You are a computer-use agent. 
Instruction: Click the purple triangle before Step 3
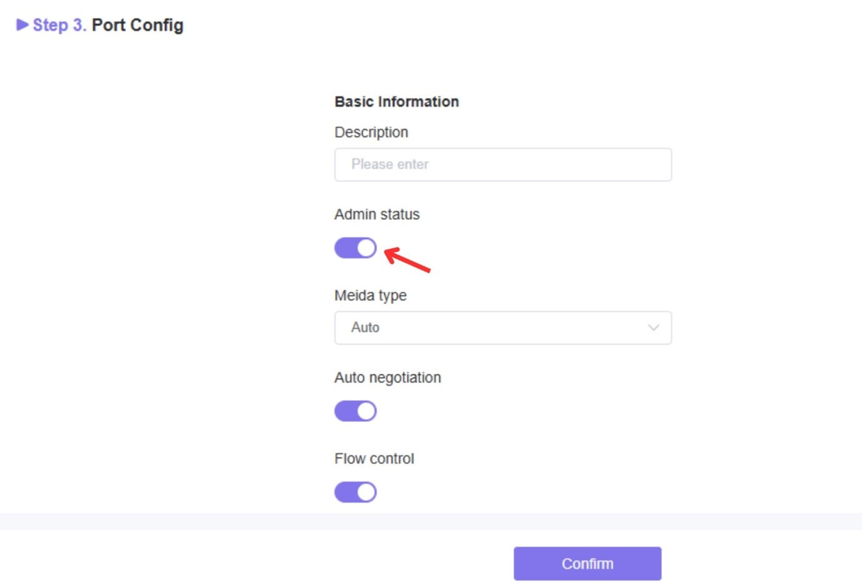click(x=23, y=25)
